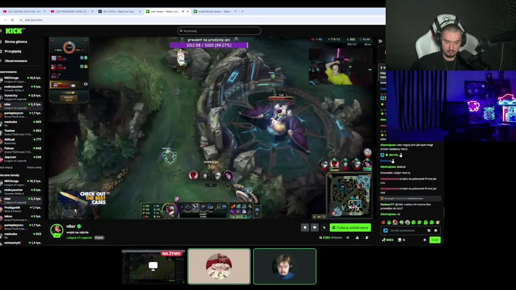Open Pelcuu channel in followed list
The image size is (516, 290).
[21, 150]
